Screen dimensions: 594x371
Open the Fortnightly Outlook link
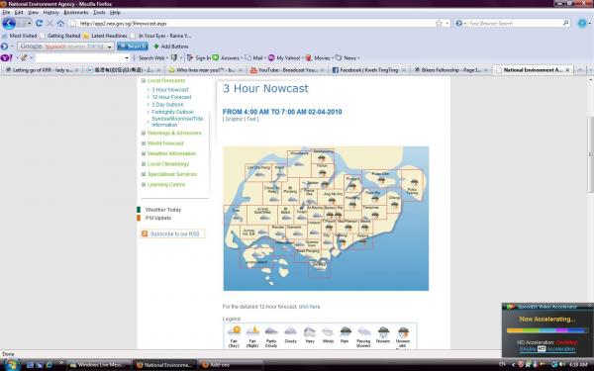pyautogui.click(x=172, y=112)
